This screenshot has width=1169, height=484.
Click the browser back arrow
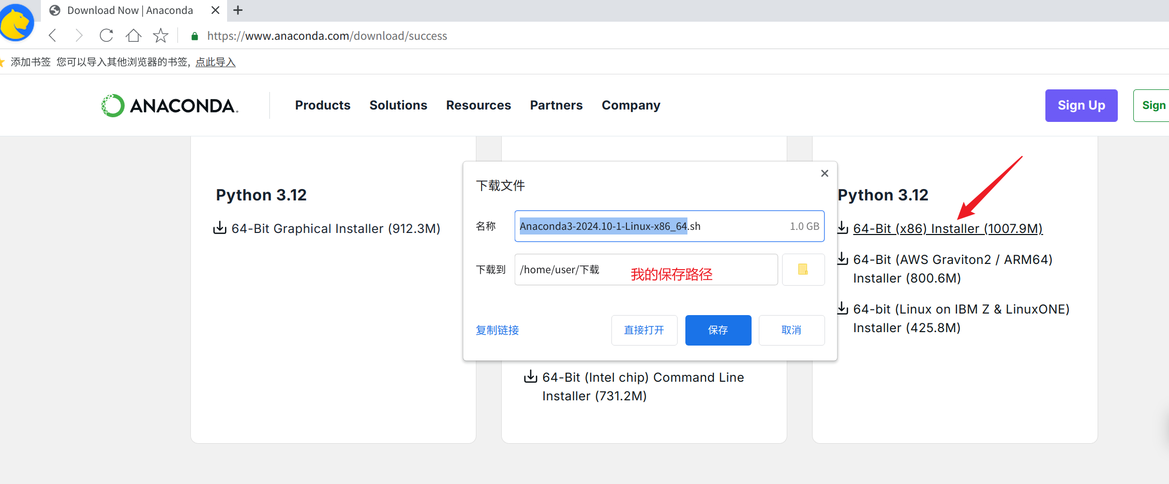click(52, 36)
